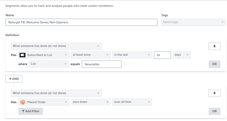
Task: Delete the Subscribed to List condition block
Action: pos(214,46)
